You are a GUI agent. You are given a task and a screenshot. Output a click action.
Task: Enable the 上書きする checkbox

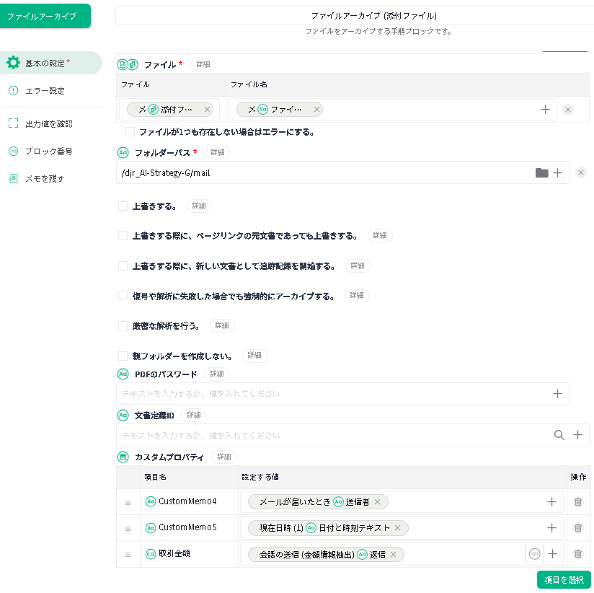(x=123, y=206)
